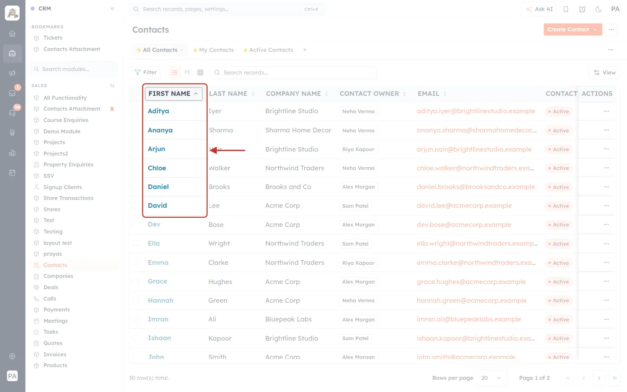627x392 pixels.
Task: Open three-dot menu beside Create Contact
Action: (612, 30)
